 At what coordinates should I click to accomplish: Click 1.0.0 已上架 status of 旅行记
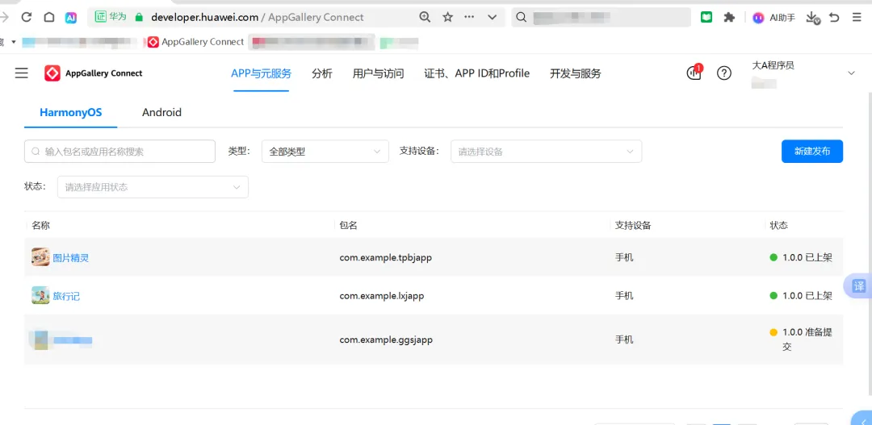click(x=807, y=295)
